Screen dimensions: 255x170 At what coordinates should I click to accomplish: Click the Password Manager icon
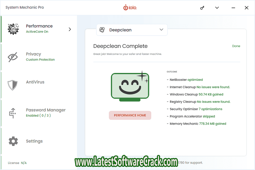(13, 113)
